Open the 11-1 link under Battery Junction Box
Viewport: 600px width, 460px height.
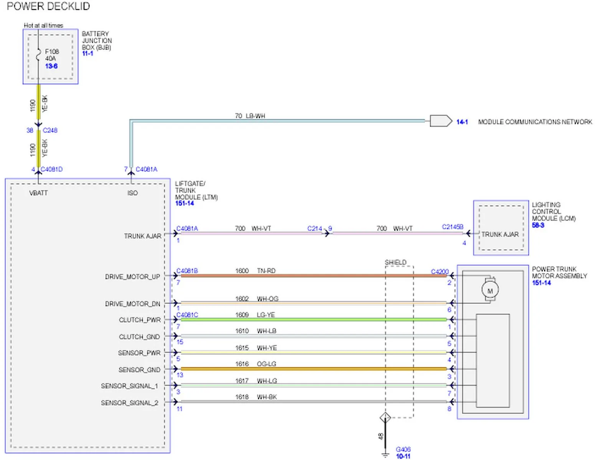point(87,54)
